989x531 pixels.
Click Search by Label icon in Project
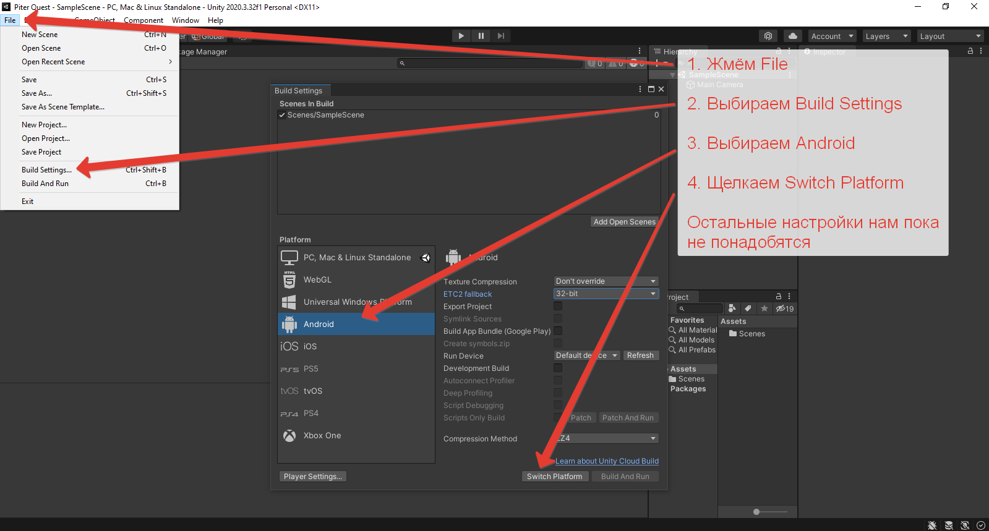[748, 308]
